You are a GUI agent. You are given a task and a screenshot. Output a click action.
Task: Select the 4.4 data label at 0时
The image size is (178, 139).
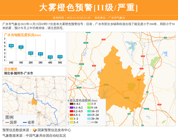click(11, 45)
